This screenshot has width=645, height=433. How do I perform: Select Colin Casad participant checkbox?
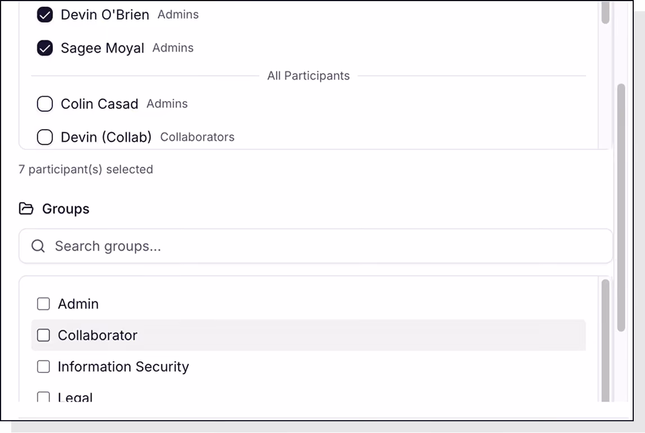[x=45, y=104]
